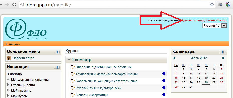Collapse the Навигация block
The image size is (233, 98).
(55, 67)
